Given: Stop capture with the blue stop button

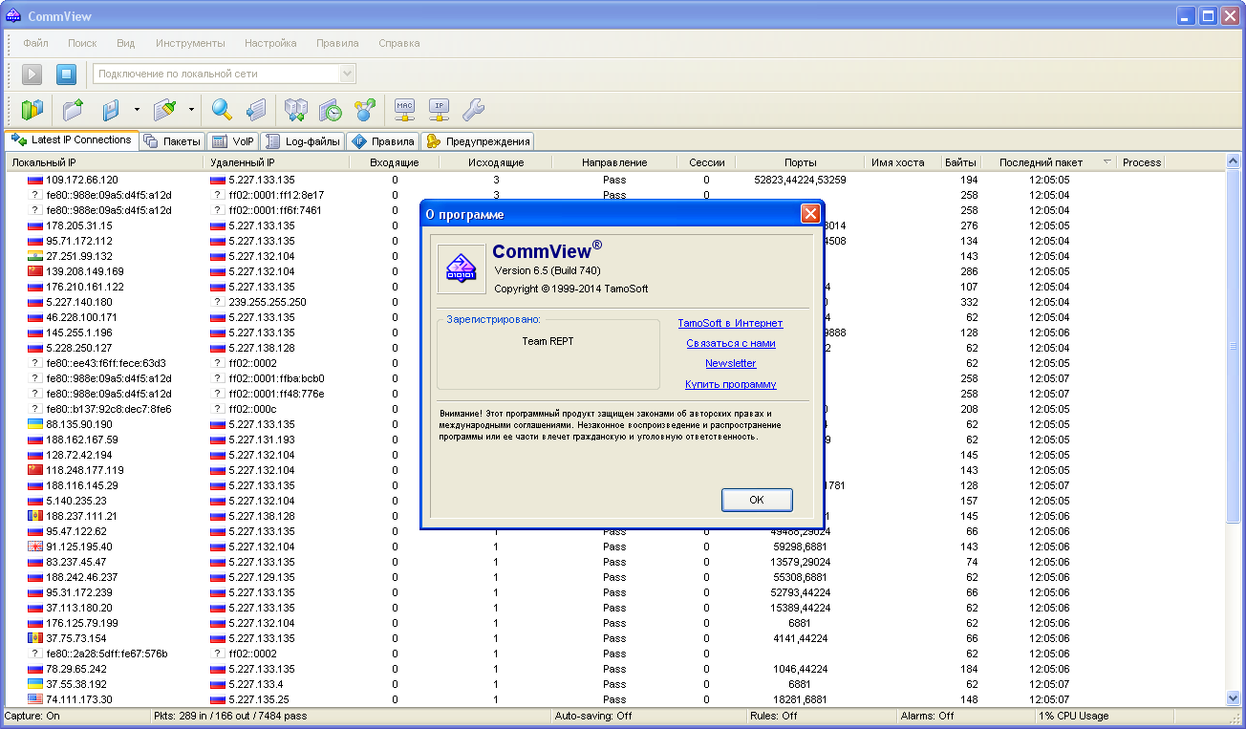Looking at the screenshot, I should pos(65,74).
